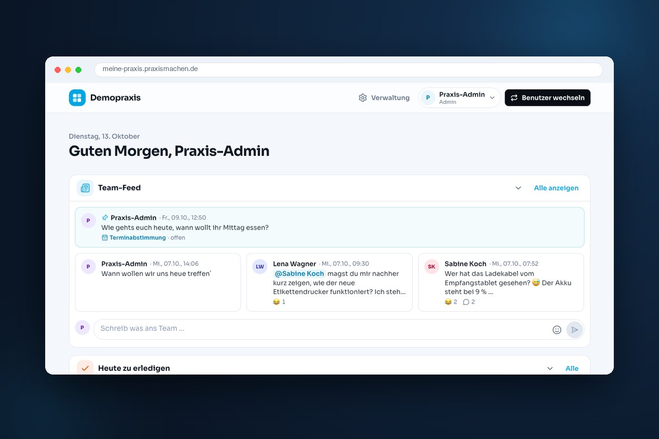Viewport: 659px width, 439px height.
Task: Click the Verwaltung menu label
Action: [390, 98]
